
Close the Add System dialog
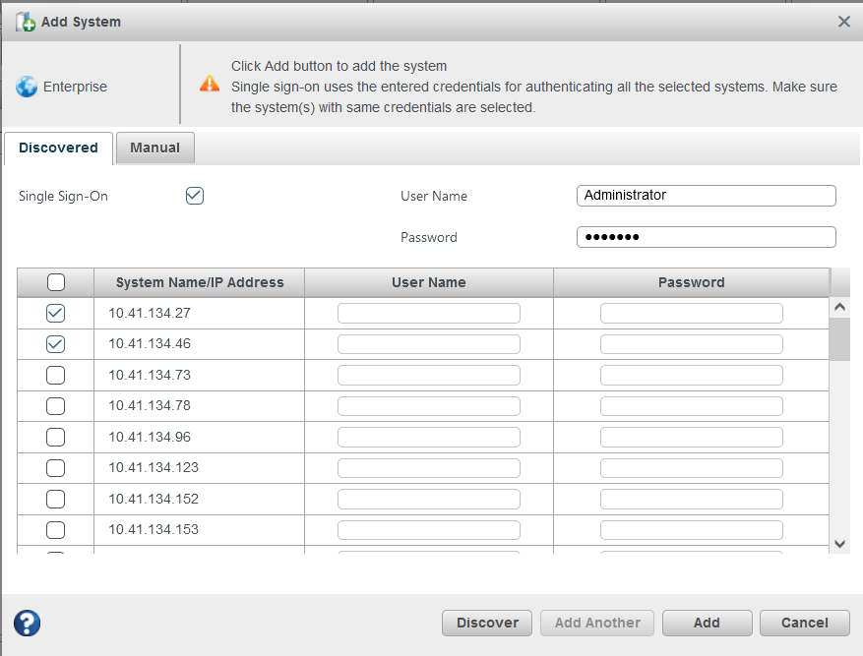click(843, 22)
